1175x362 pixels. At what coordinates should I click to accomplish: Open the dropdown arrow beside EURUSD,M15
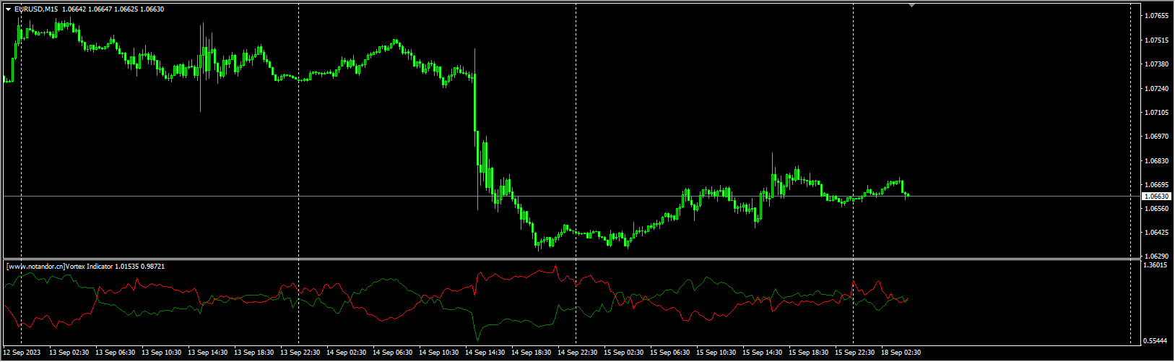[9, 9]
